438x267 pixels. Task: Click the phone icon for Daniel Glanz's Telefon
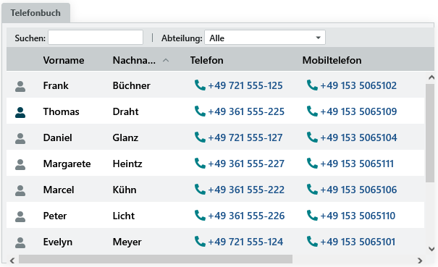click(200, 137)
